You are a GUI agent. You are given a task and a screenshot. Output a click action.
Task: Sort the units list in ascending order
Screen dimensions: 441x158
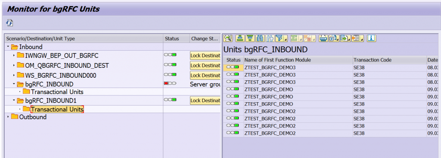(240, 38)
